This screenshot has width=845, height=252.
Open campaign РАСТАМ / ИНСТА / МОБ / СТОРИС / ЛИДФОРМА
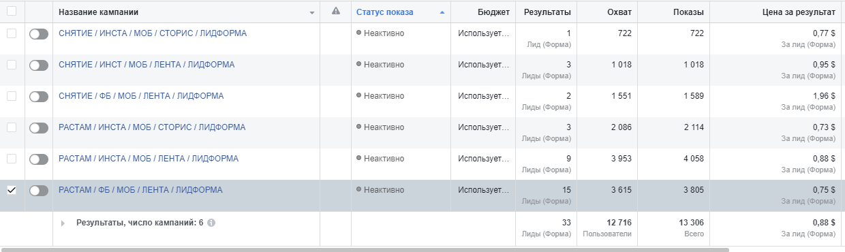click(152, 127)
